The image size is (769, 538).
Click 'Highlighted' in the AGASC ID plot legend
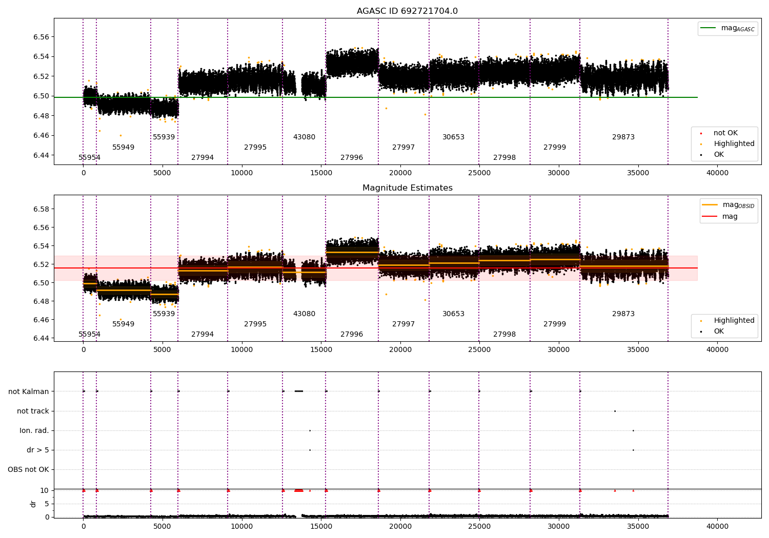734,143
